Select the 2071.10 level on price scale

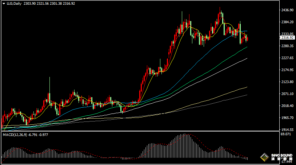(287, 94)
